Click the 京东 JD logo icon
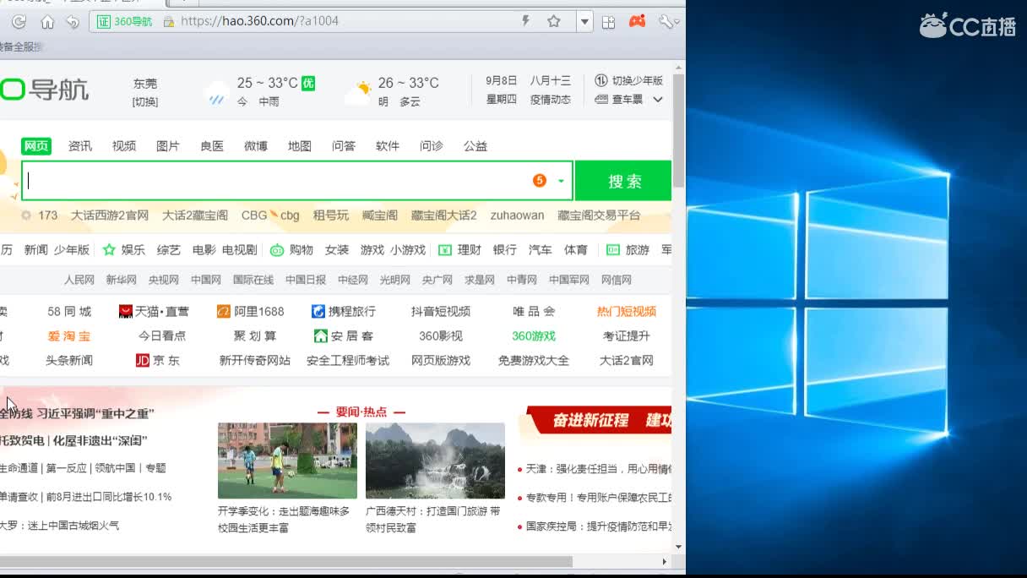This screenshot has height=578, width=1027. point(143,360)
